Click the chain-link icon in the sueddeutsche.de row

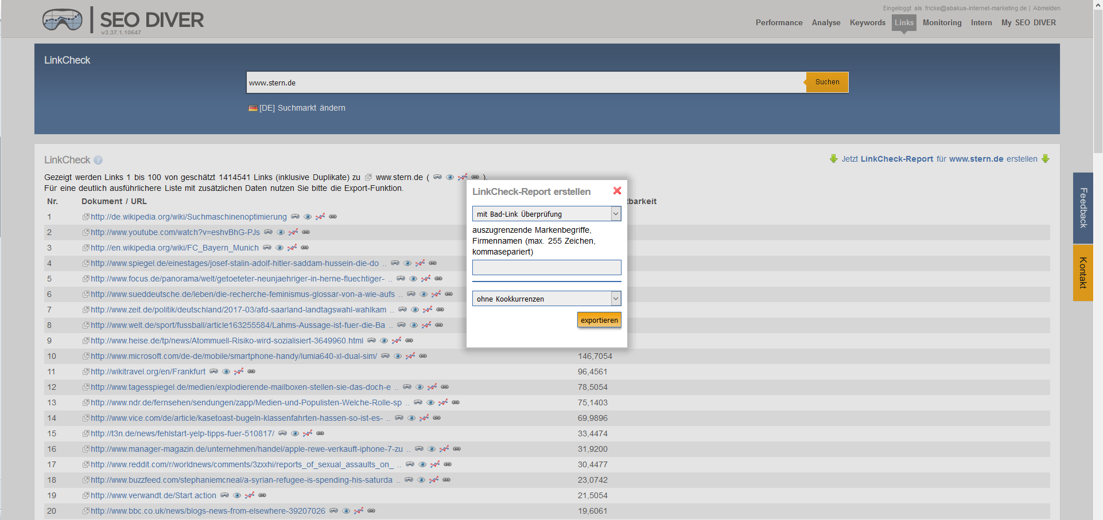(449, 294)
